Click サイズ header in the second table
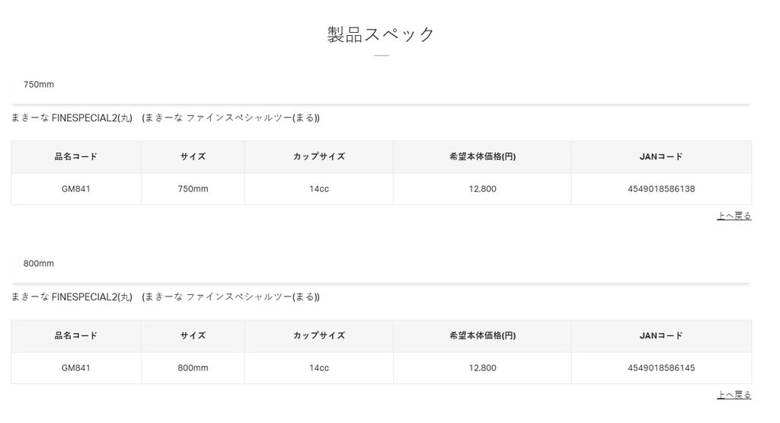 tap(193, 335)
